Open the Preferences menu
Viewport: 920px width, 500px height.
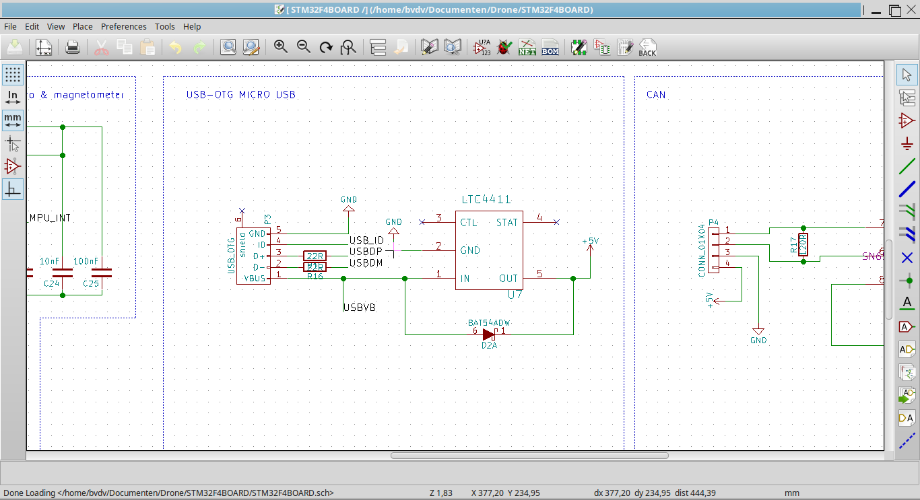tap(123, 26)
